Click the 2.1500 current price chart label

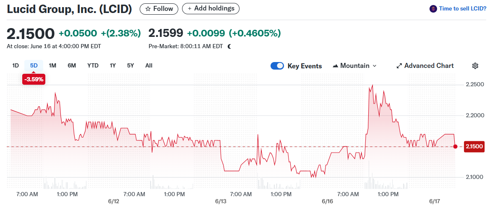pos(474,146)
